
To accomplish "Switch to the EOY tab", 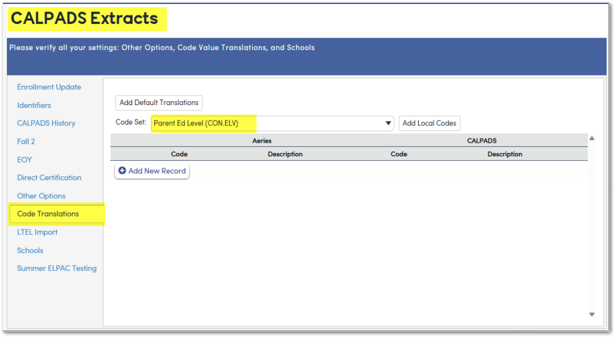I will click(x=24, y=160).
